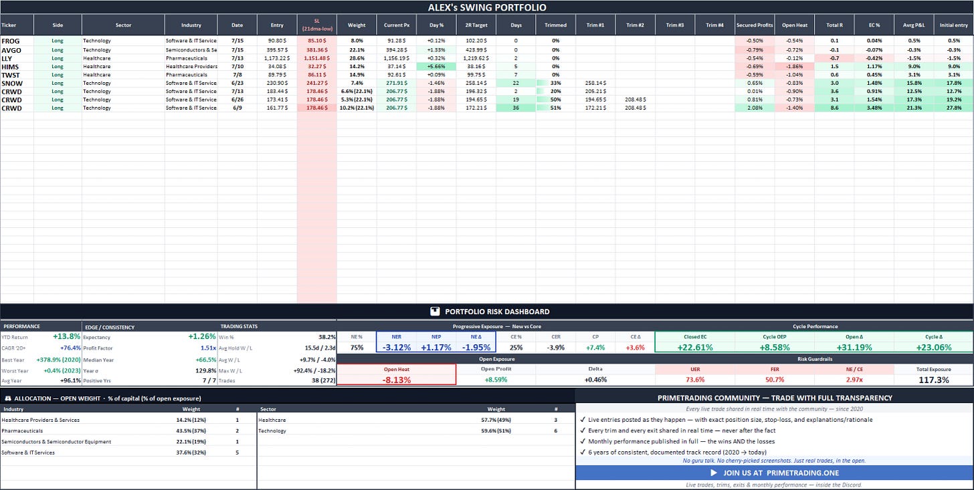The width and height of the screenshot is (974, 490).
Task: Click the -1.86% open heat cell for HIMS
Action: click(x=795, y=66)
